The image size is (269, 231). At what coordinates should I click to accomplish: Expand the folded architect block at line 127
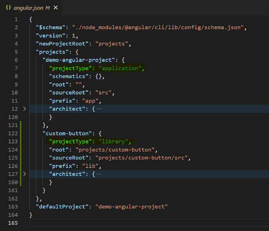24,174
